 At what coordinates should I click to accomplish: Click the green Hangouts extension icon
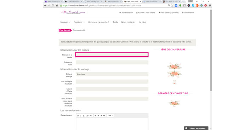[x=180, y=5]
